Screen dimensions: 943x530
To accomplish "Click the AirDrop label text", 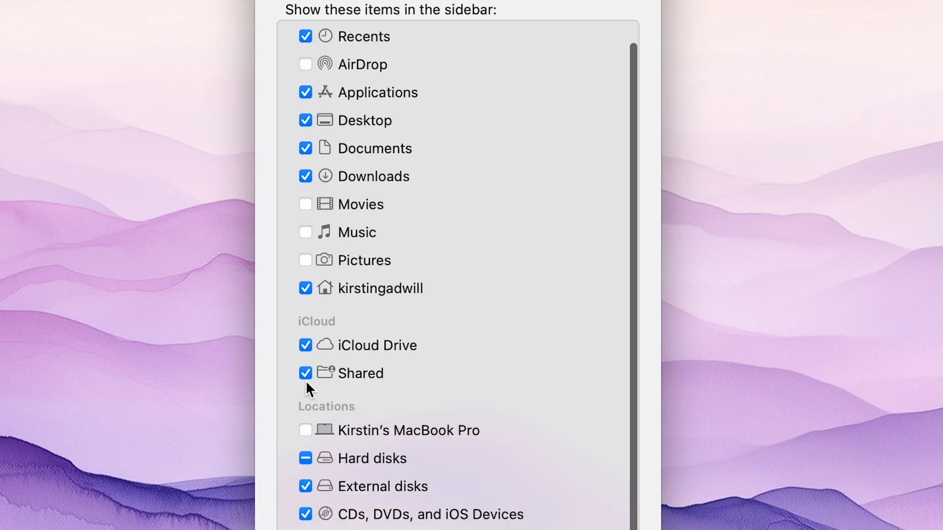I will (362, 64).
